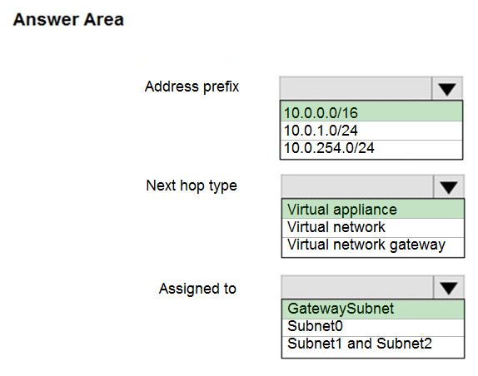Select 10.0.0.0/16 address prefix option
The image size is (478, 376).
[x=371, y=112]
